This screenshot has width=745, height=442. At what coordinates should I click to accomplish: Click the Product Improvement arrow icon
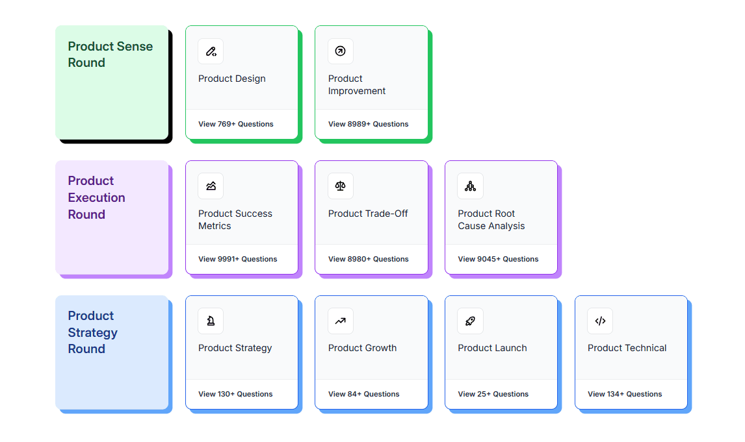[341, 51]
